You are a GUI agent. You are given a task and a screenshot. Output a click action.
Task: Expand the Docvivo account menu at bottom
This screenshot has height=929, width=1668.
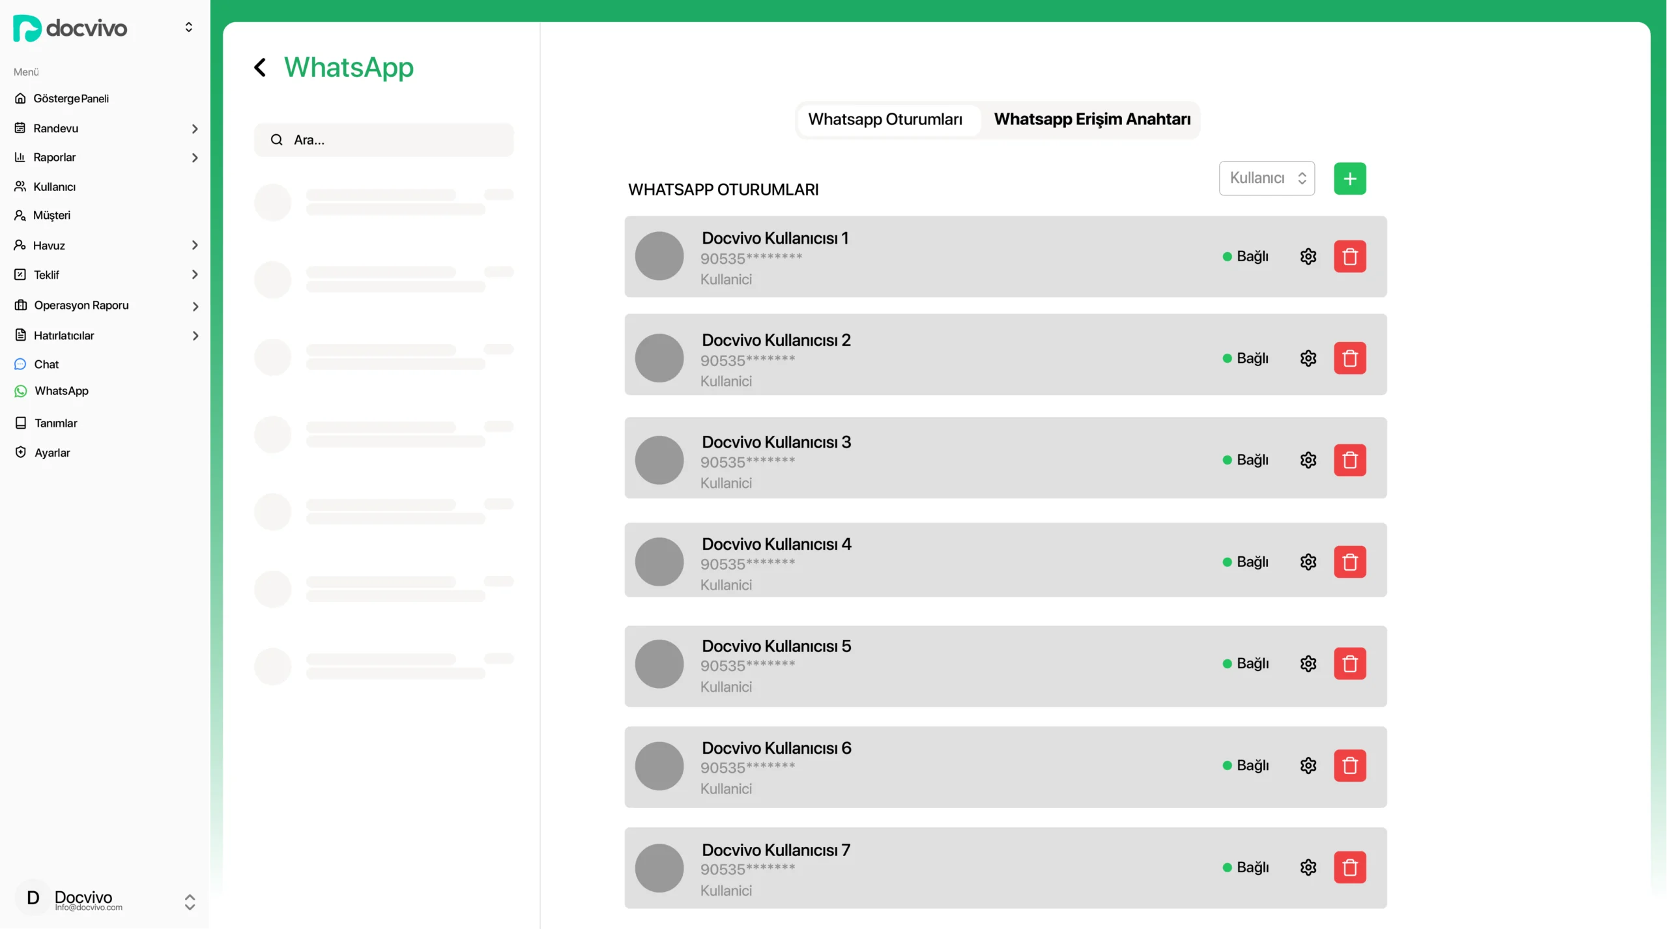[189, 901]
